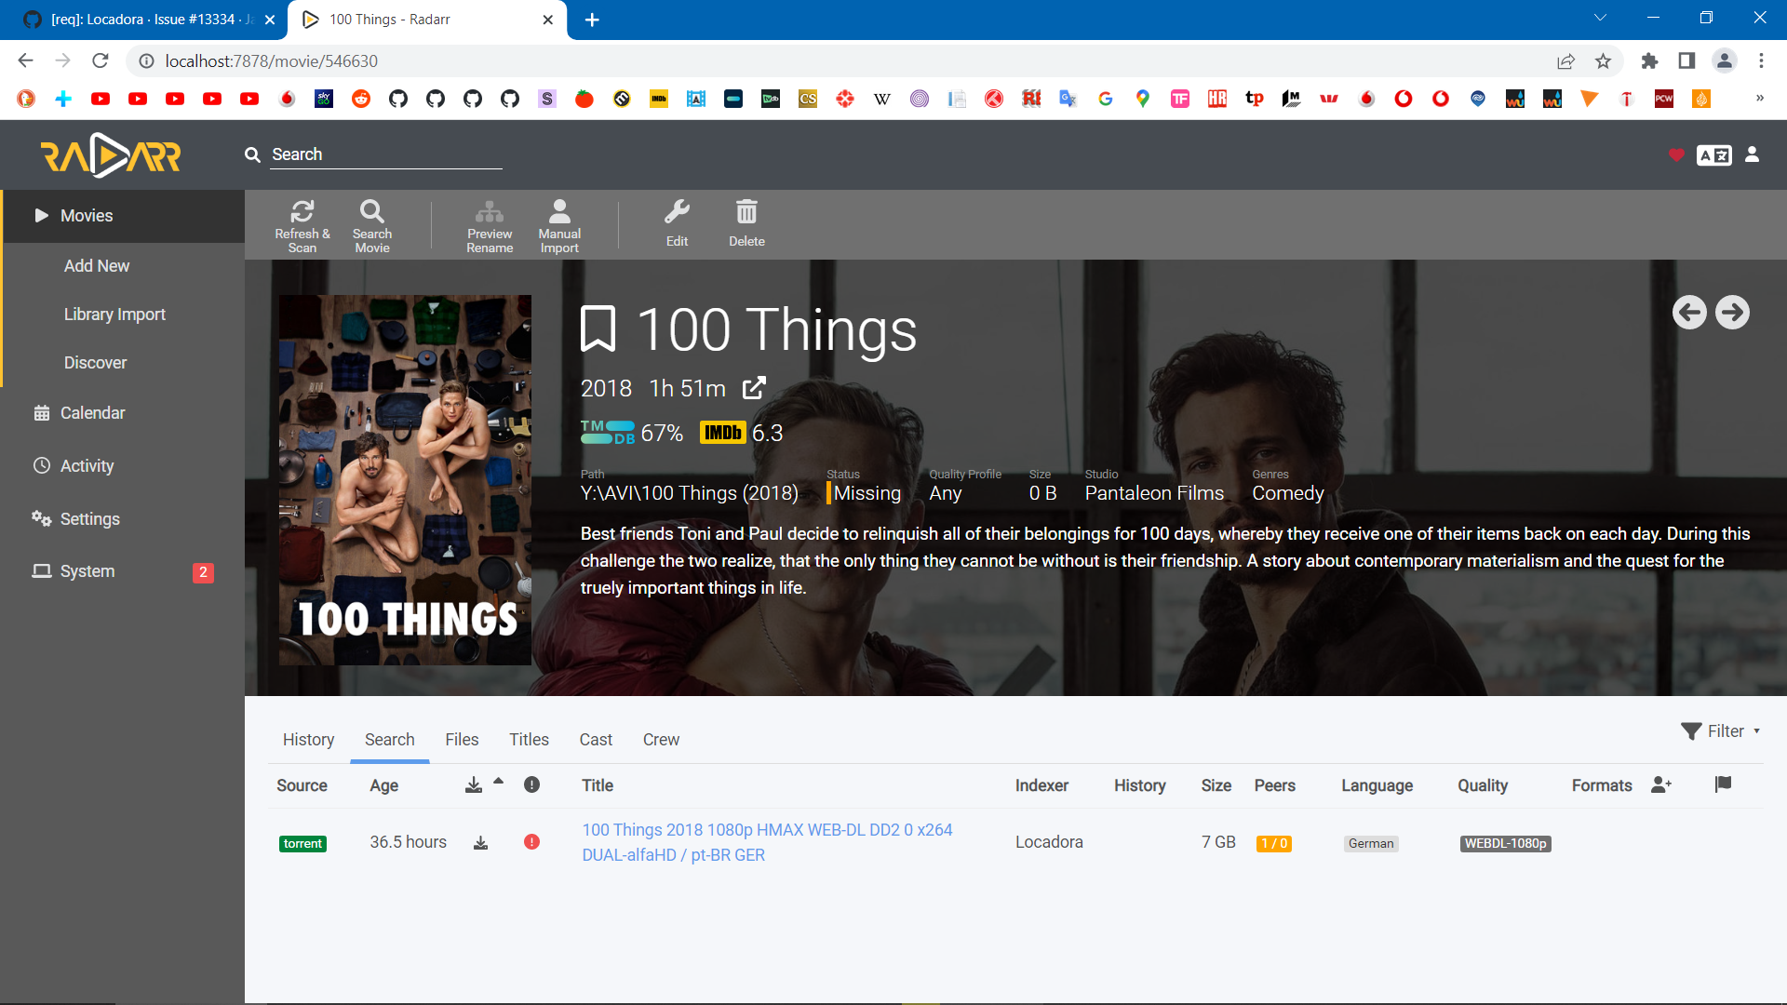This screenshot has width=1787, height=1005.
Task: Go to the previous movie arrow
Action: coord(1689,313)
